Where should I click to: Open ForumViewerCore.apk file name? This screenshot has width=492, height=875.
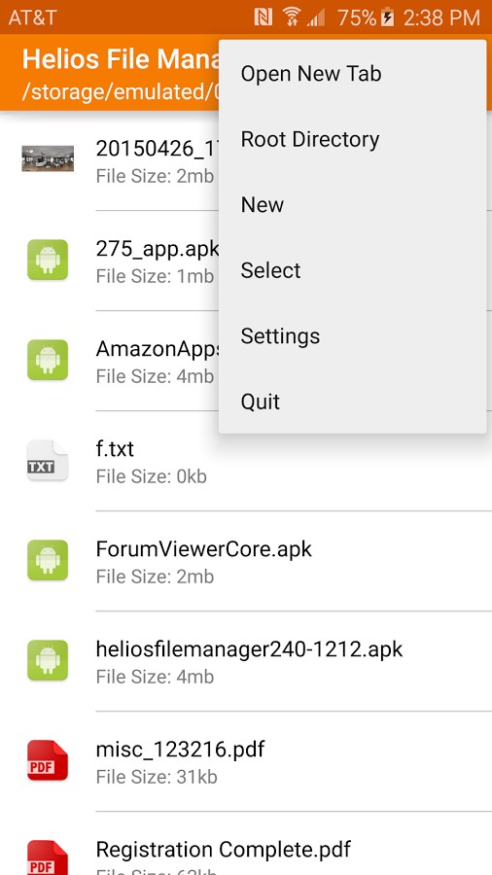click(203, 549)
